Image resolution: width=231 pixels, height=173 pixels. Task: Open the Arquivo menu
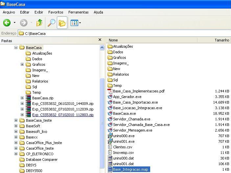click(9, 12)
